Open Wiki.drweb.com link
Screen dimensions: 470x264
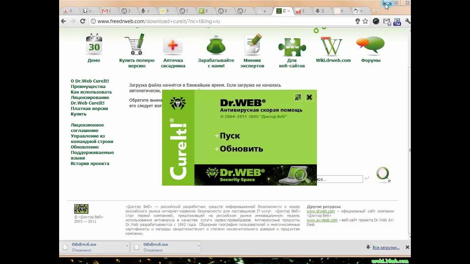click(333, 60)
